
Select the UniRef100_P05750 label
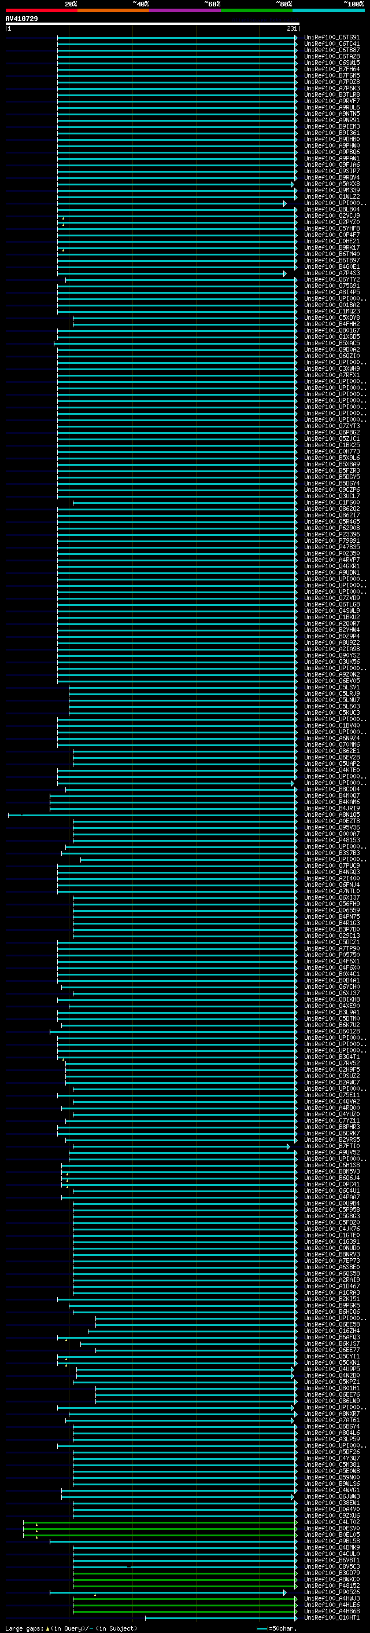point(332,955)
